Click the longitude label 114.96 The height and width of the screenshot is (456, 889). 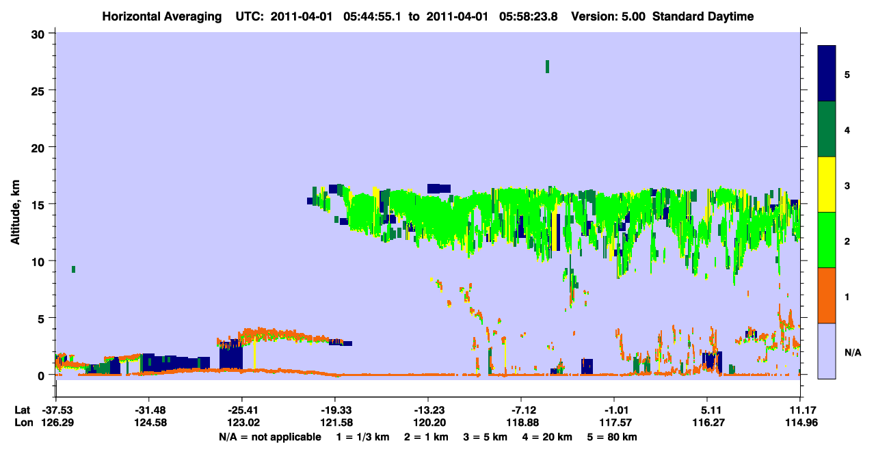800,423
